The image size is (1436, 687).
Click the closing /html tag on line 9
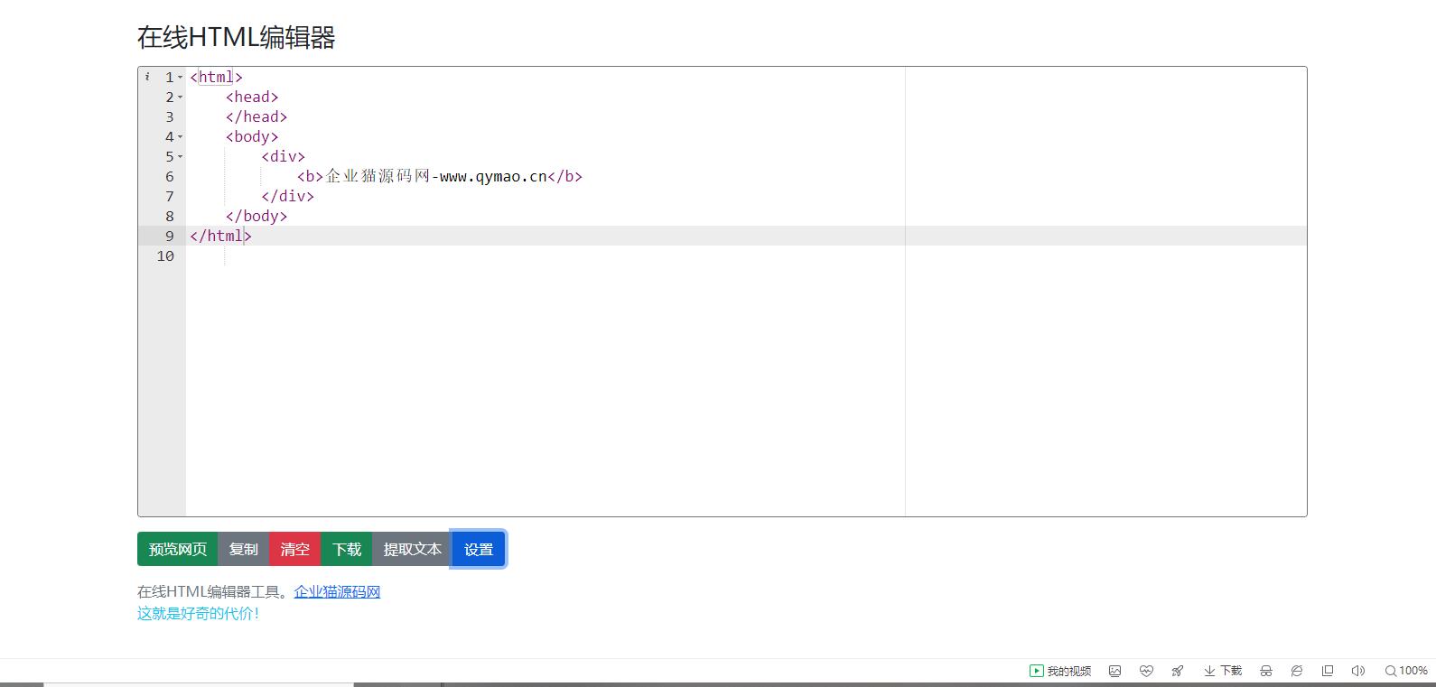click(220, 237)
